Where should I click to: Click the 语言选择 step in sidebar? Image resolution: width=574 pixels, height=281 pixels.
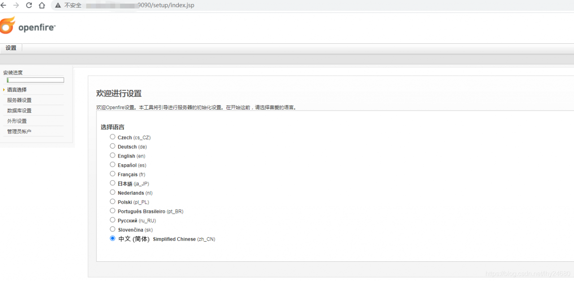pyautogui.click(x=17, y=89)
